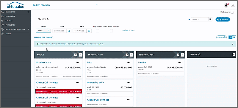Click the car icon on Alexandra avila card
Viewport: 238px width, 108px height.
pos(129,82)
